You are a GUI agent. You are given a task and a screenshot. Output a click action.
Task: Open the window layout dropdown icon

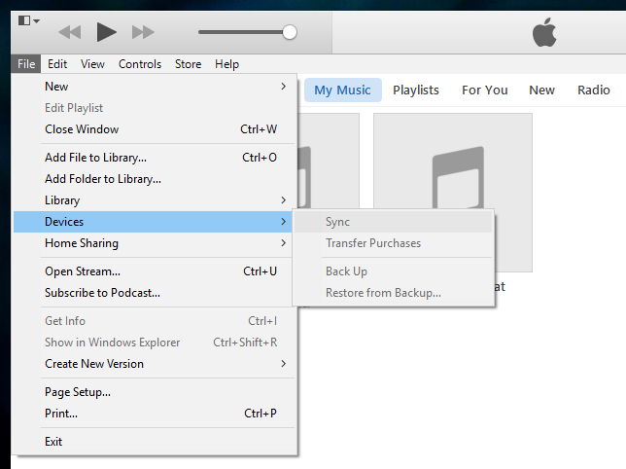(x=29, y=20)
